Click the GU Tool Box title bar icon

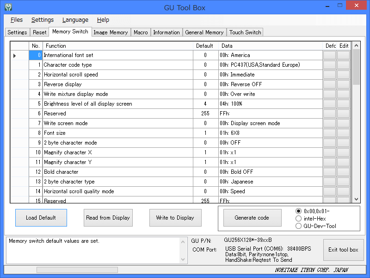(8, 7)
